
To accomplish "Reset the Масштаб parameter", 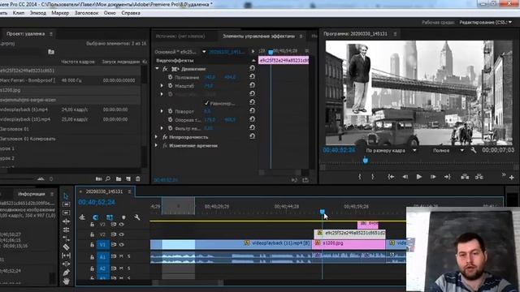I will click(x=252, y=85).
